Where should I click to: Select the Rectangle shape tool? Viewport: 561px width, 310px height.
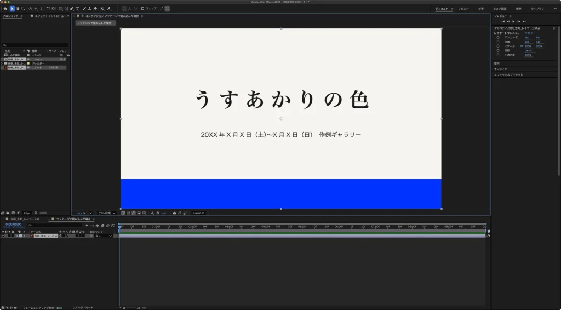click(60, 9)
